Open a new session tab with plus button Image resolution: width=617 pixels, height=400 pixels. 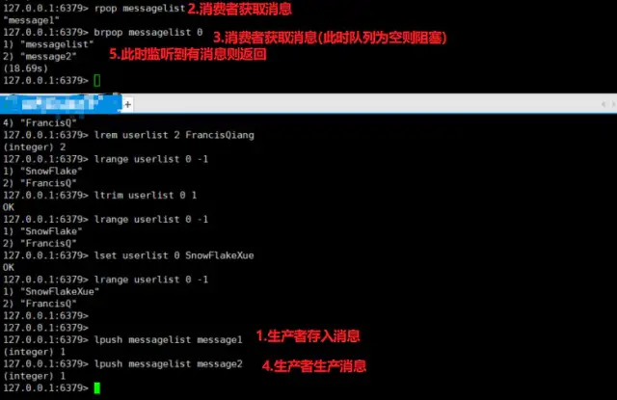pos(127,105)
